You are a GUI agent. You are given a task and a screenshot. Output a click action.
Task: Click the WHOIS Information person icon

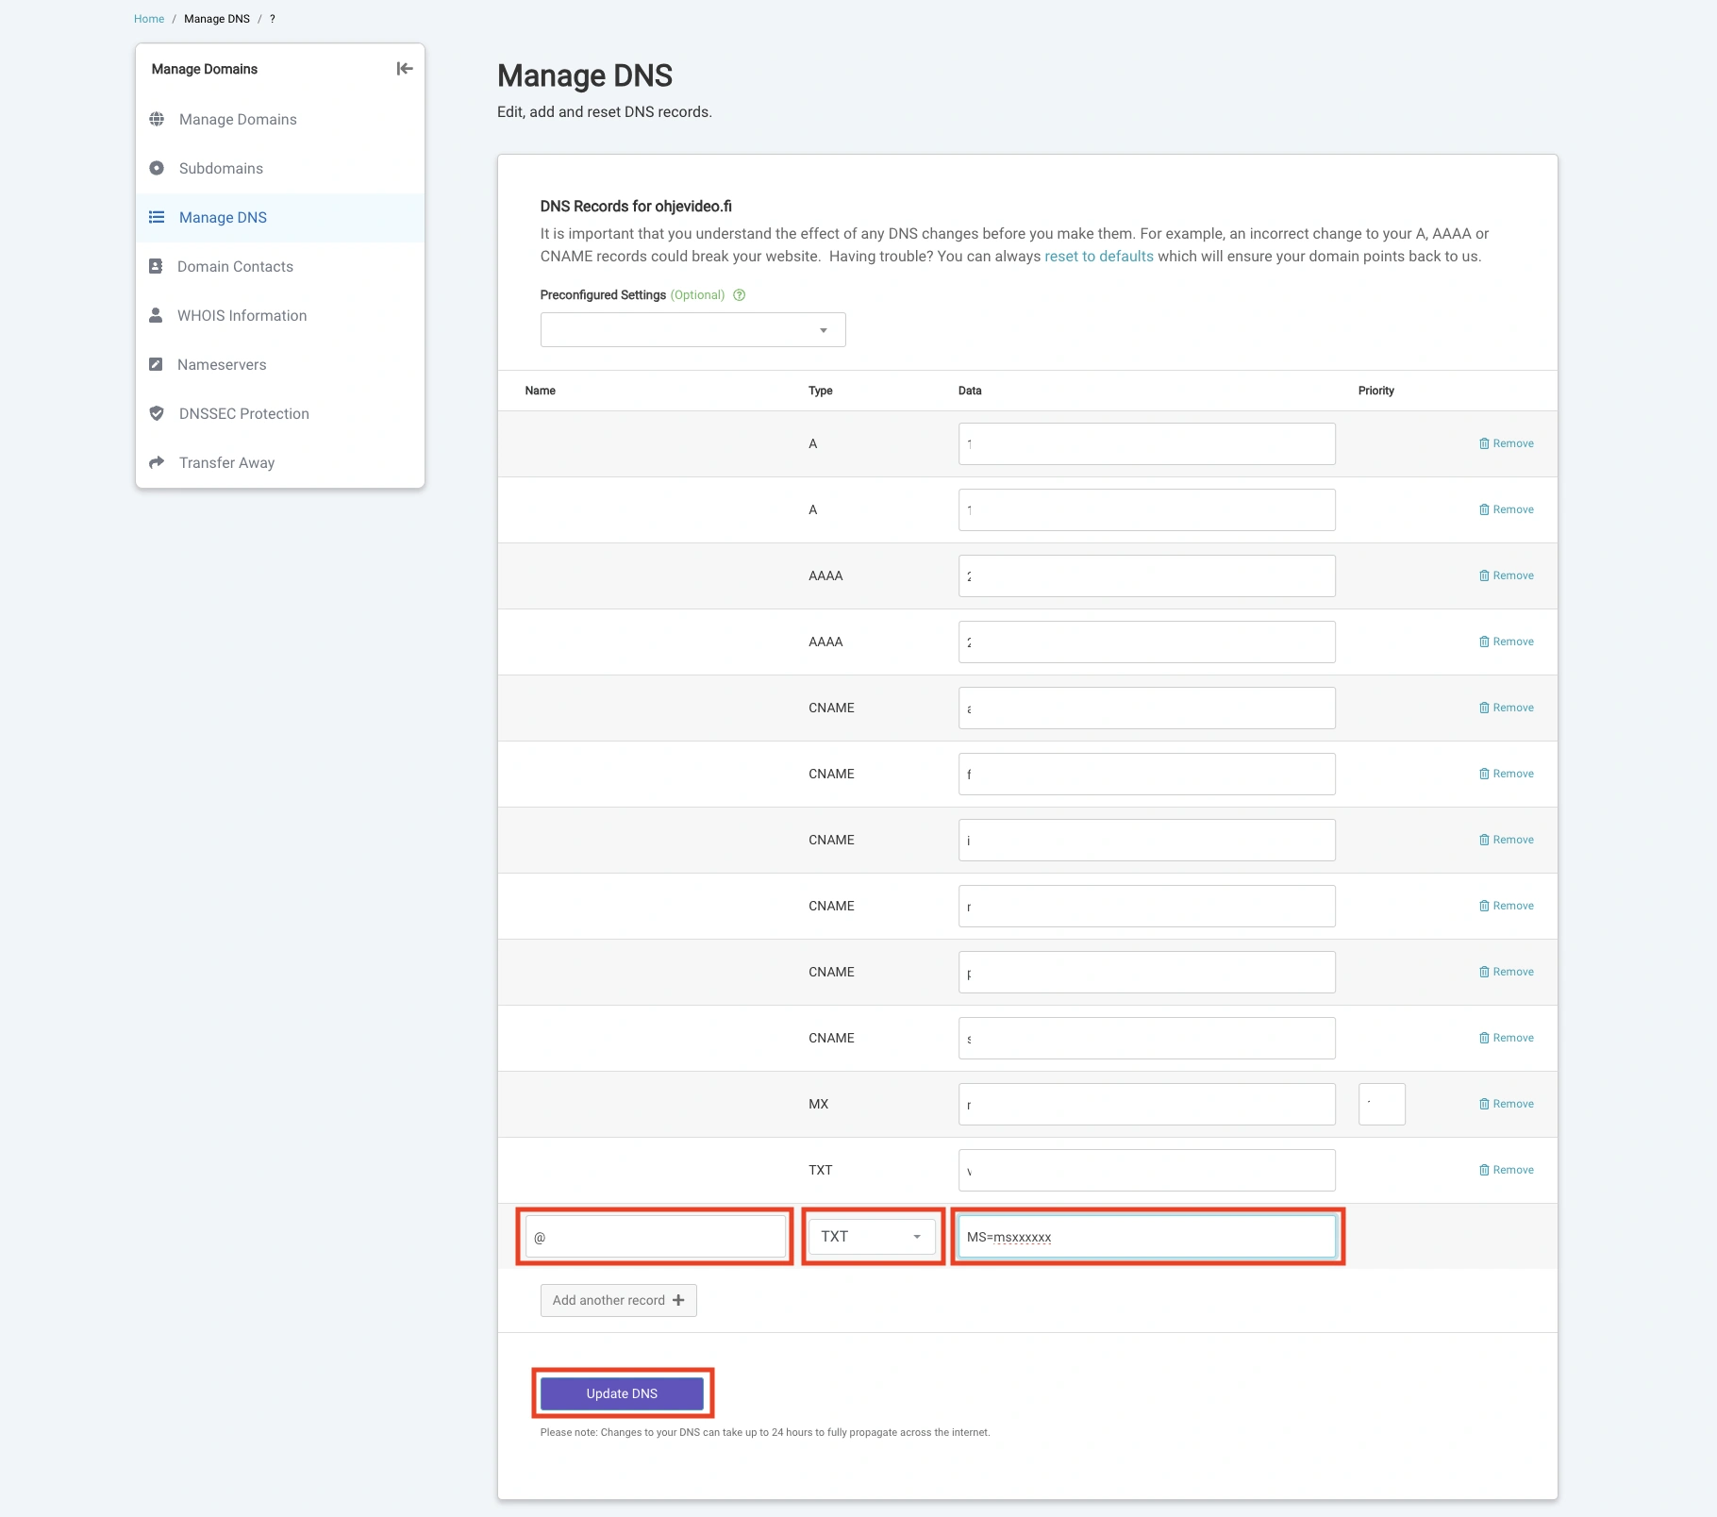156,315
